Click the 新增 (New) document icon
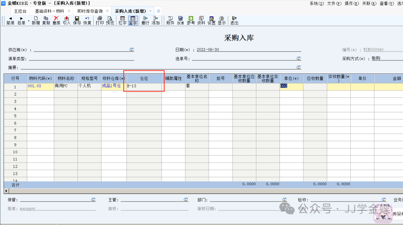 tap(35, 20)
